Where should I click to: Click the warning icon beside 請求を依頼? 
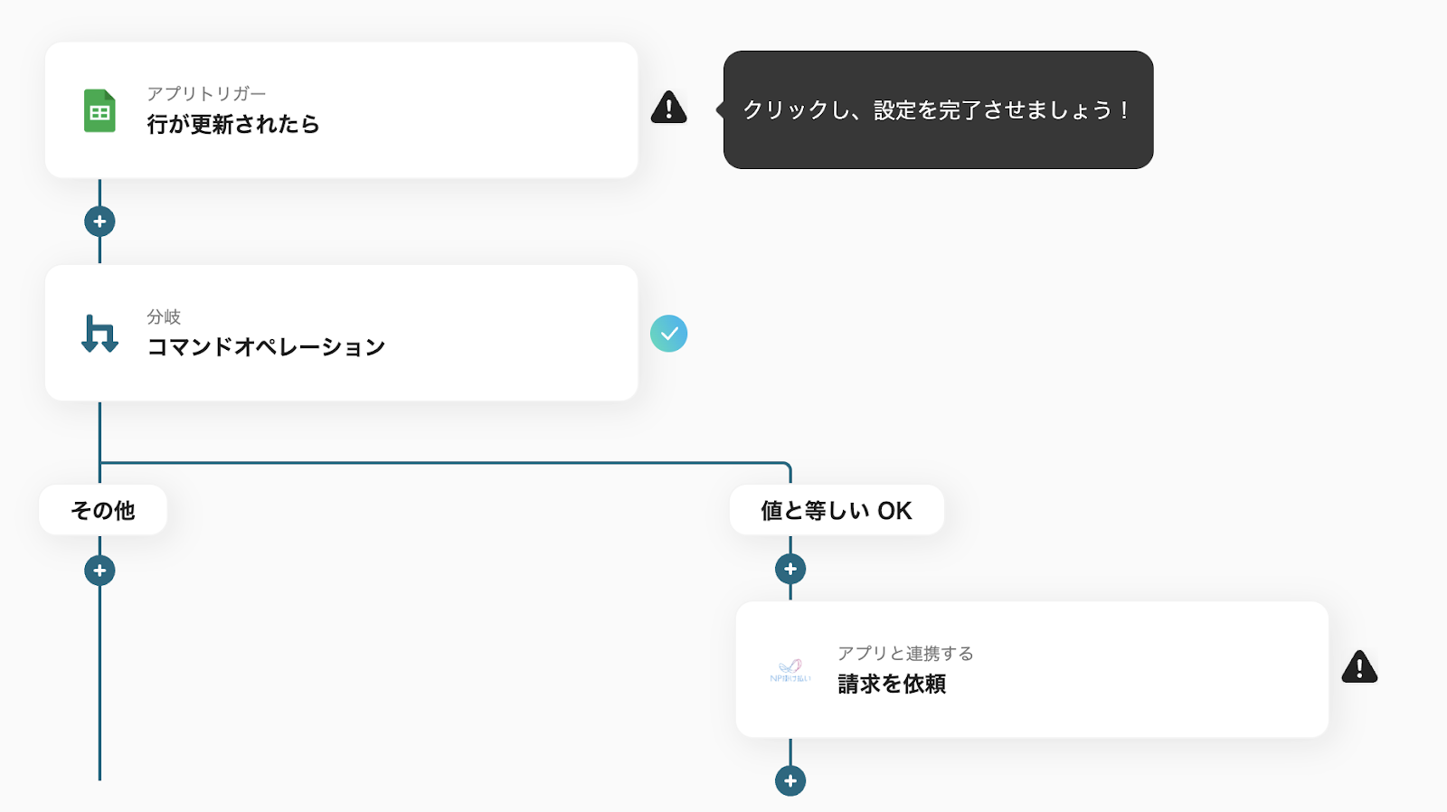click(1359, 667)
